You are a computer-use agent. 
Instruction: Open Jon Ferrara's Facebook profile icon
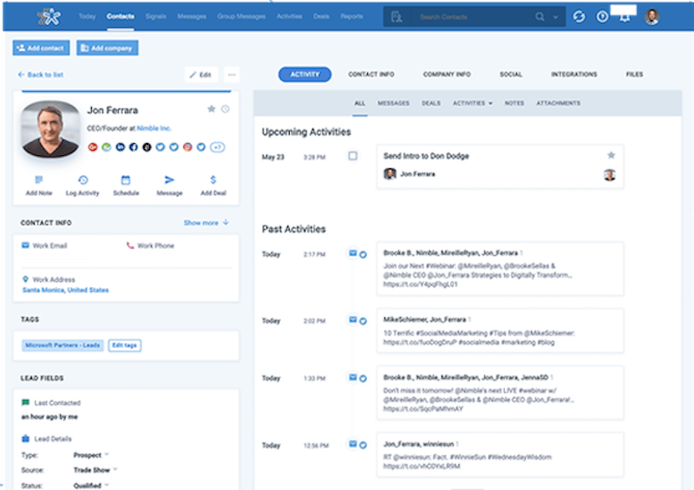134,147
